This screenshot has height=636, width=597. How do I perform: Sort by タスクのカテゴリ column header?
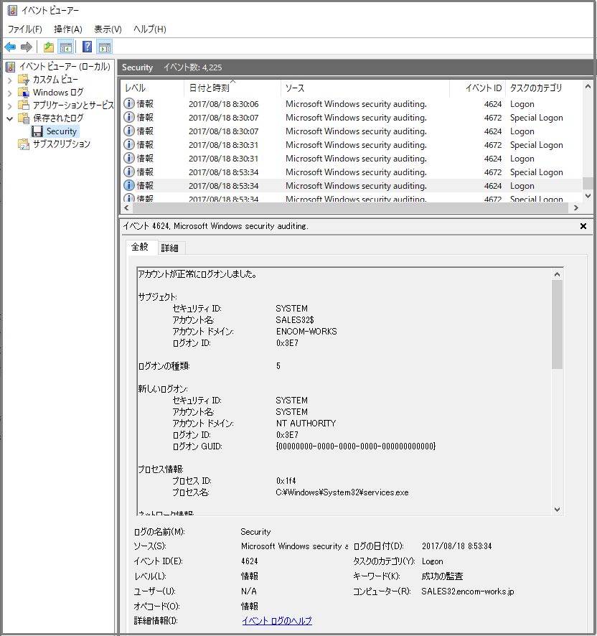(543, 88)
